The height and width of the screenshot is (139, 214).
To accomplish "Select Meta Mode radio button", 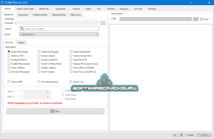I will pyautogui.click(x=69, y=99).
